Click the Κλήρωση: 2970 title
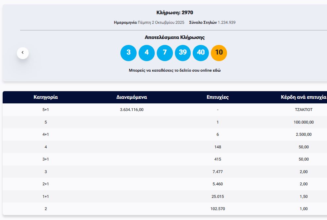The image size is (327, 220). [x=175, y=13]
